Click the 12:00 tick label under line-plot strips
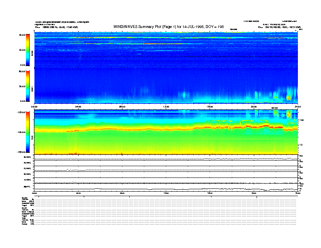Screen dimensions: 321x248 (166, 193)
